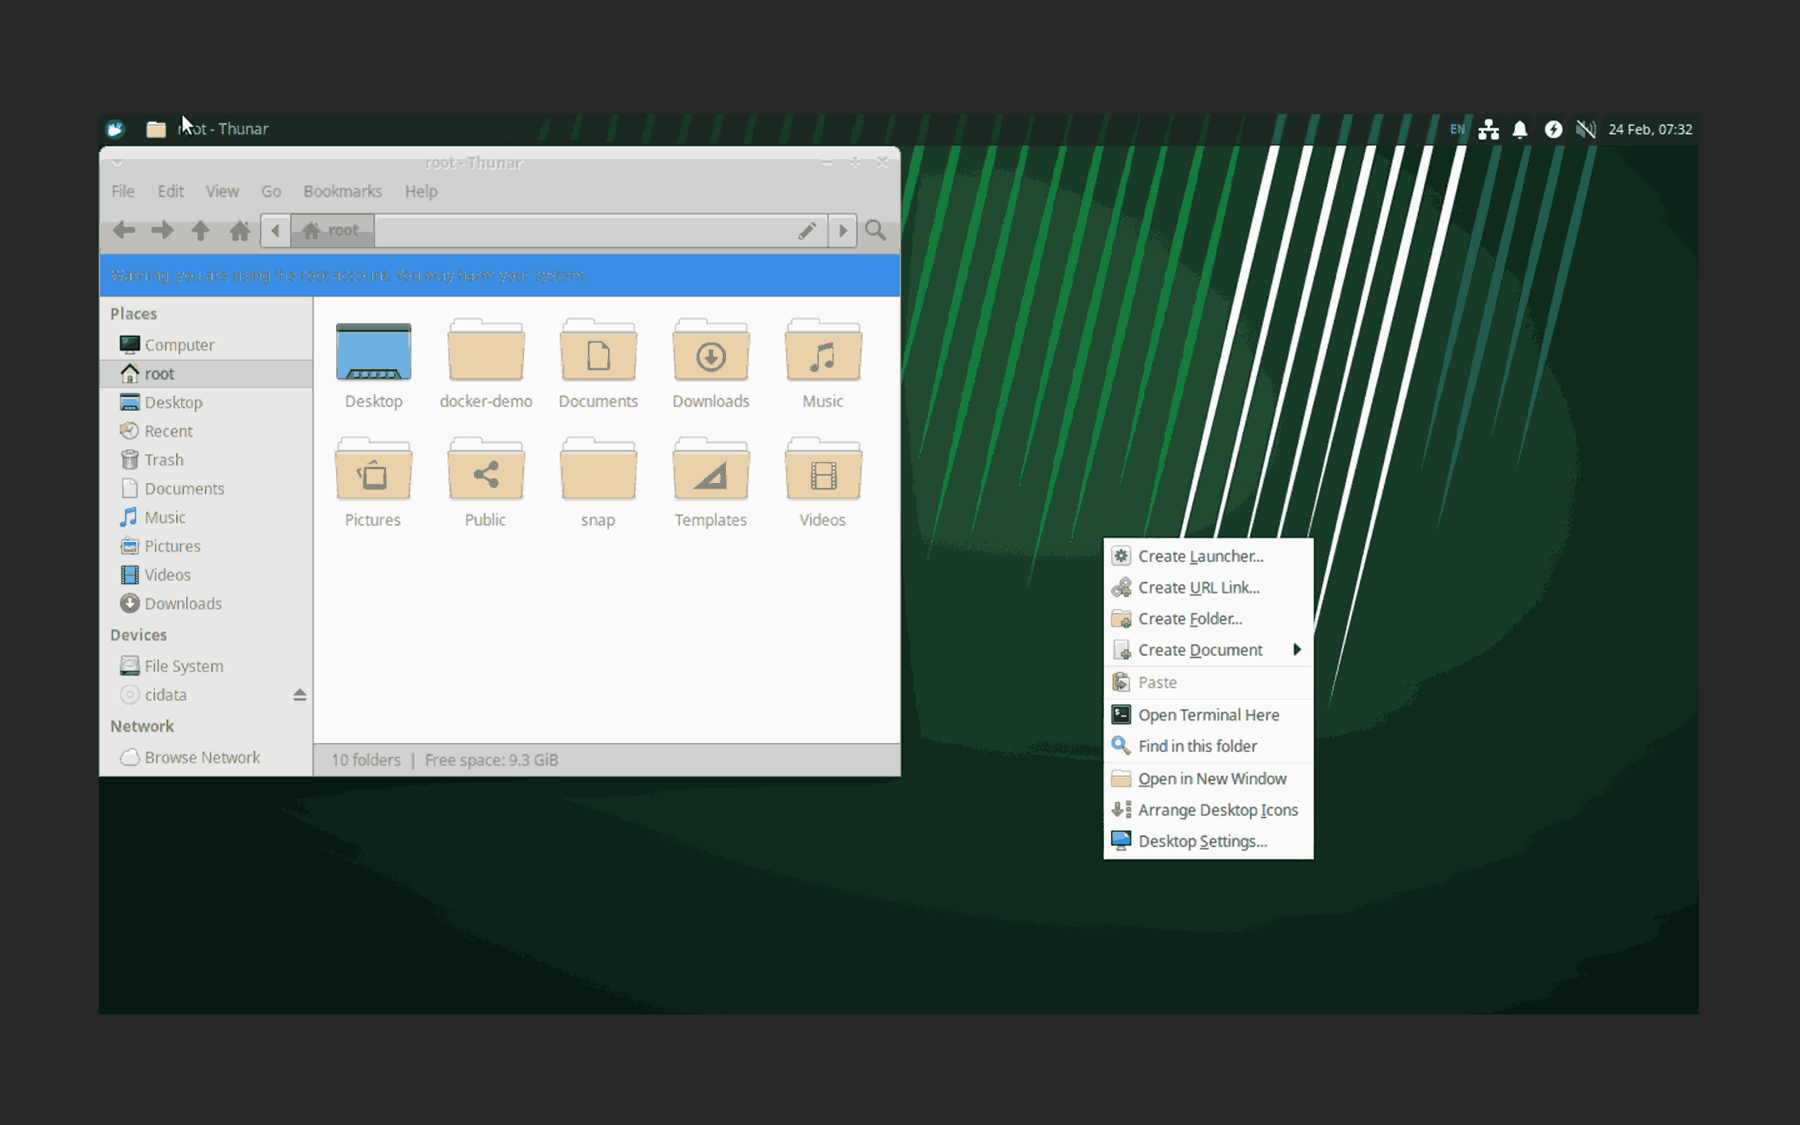The width and height of the screenshot is (1800, 1125).
Task: Eject the cidata device in the sidebar
Action: (x=300, y=694)
